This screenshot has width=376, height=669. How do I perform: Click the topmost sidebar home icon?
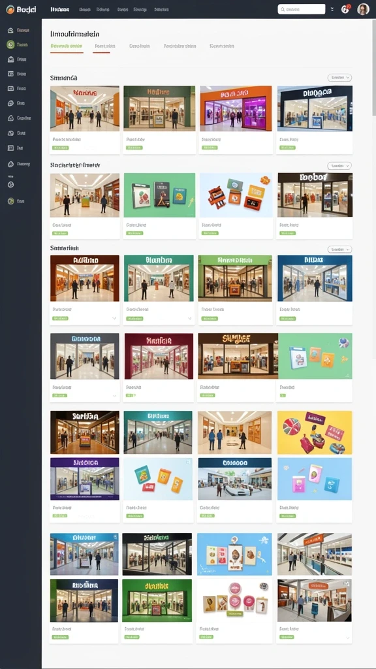(10, 31)
